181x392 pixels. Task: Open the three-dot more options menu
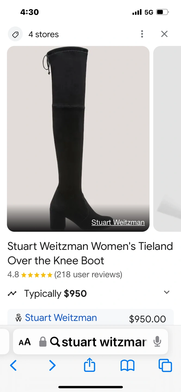point(142,34)
